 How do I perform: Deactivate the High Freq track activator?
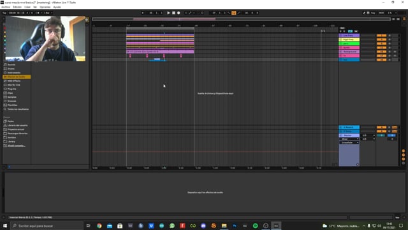click(381, 40)
